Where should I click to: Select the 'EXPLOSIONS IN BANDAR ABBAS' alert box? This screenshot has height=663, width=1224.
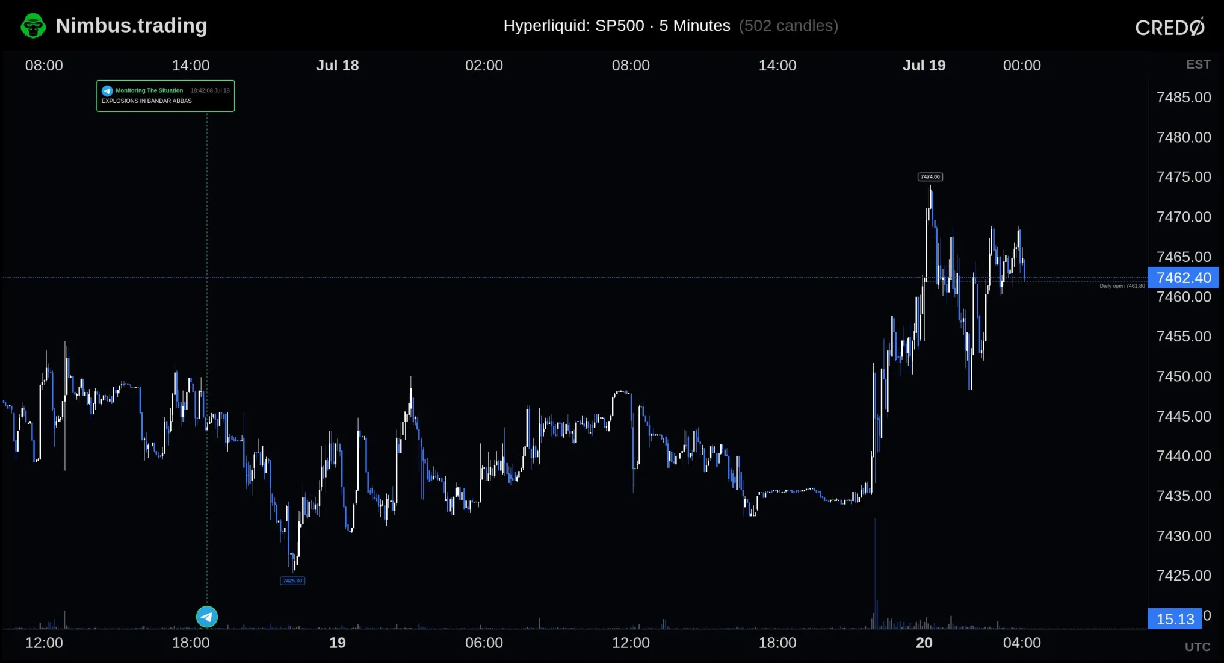165,96
